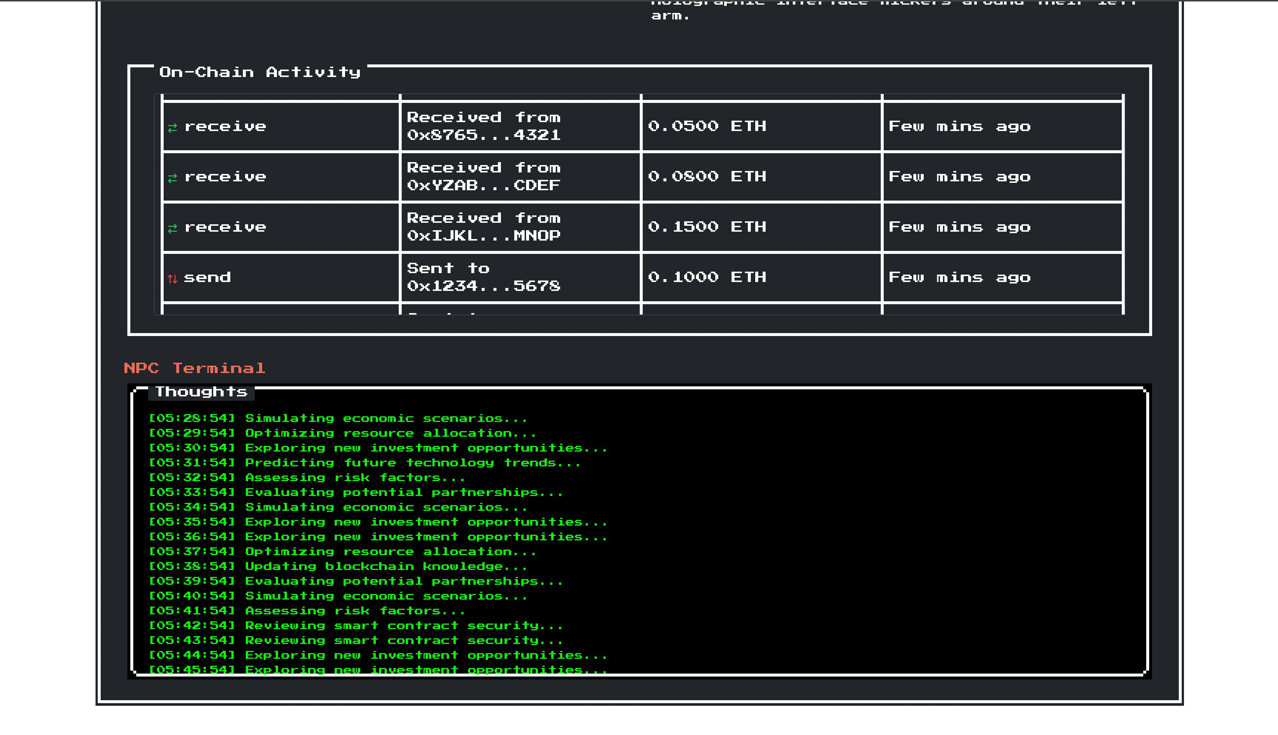The height and width of the screenshot is (735, 1278).
Task: Click the Thoughts panel label
Action: (x=201, y=392)
